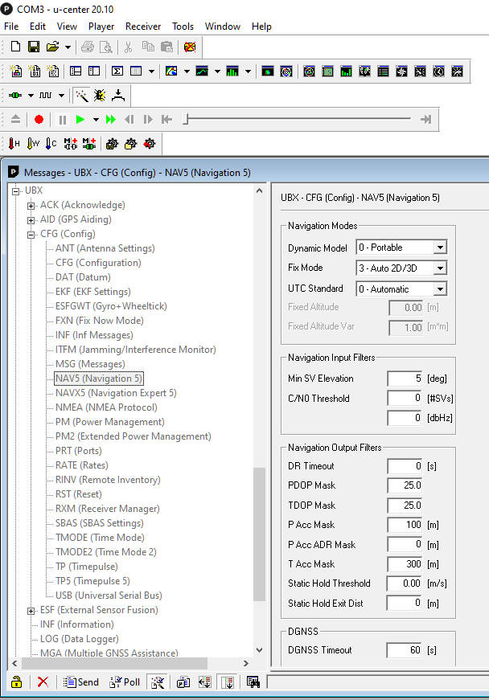Expand the ACK (Acknowledge) node
Screen dimensions: 489x700
(31, 206)
